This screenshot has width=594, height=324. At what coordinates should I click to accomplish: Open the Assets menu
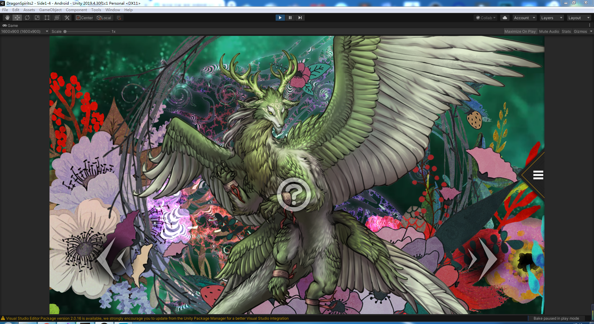click(29, 10)
